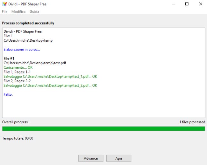Image resolution: width=207 pixels, height=165 pixels.
Task: Maximize the PDF Shaper window
Action: [187, 4]
